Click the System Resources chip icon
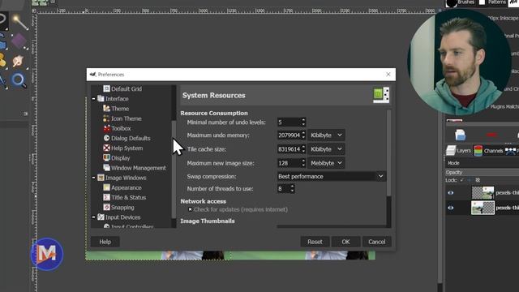Screen dimensions: 519x292 (x=381, y=95)
